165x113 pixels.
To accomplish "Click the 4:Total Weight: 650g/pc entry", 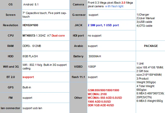I will click(x=146, y=88).
